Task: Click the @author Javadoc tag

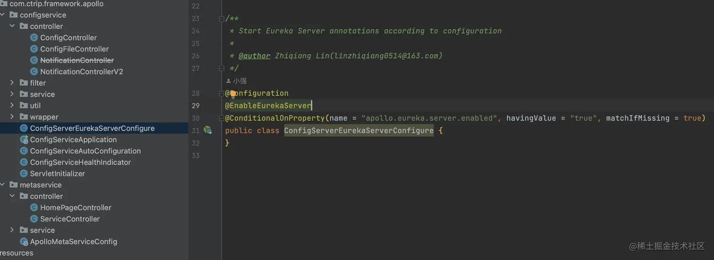Action: 255,56
